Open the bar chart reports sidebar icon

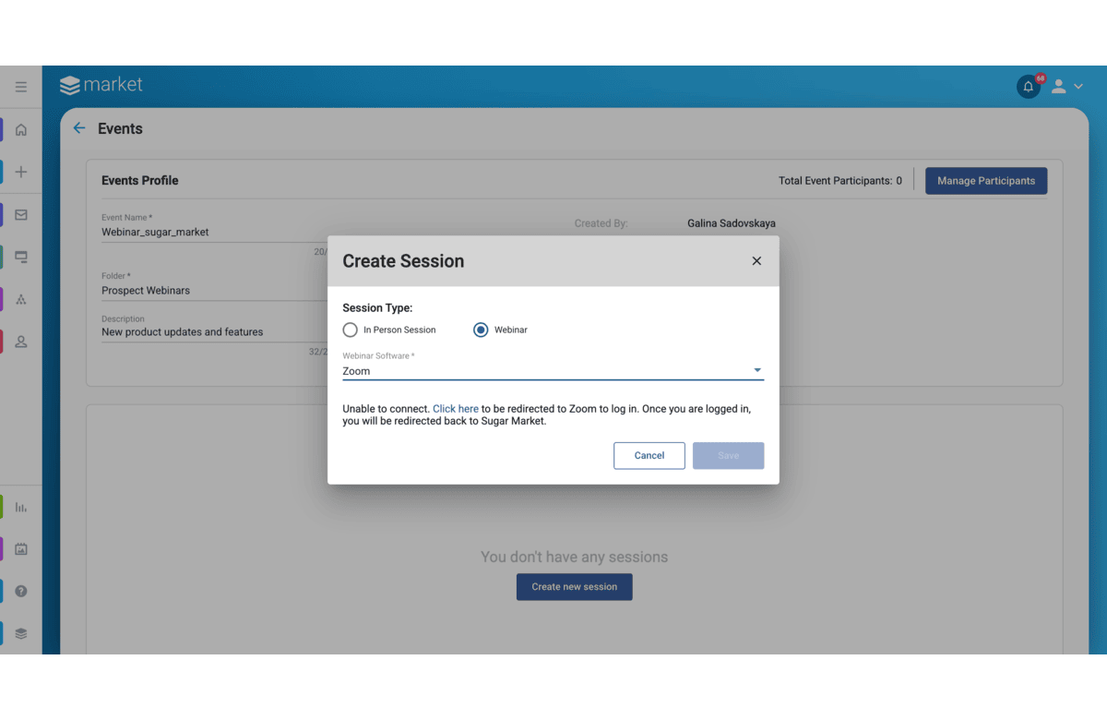pyautogui.click(x=21, y=507)
